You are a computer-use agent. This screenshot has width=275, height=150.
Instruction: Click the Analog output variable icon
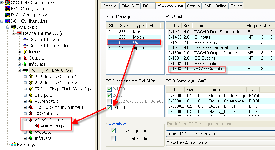click(37, 126)
